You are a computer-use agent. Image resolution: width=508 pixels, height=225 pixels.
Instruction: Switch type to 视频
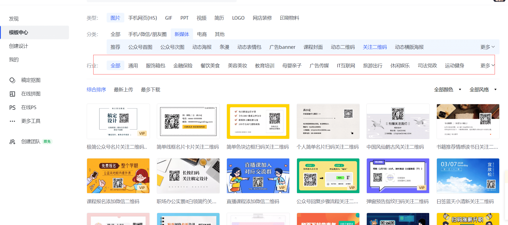202,18
